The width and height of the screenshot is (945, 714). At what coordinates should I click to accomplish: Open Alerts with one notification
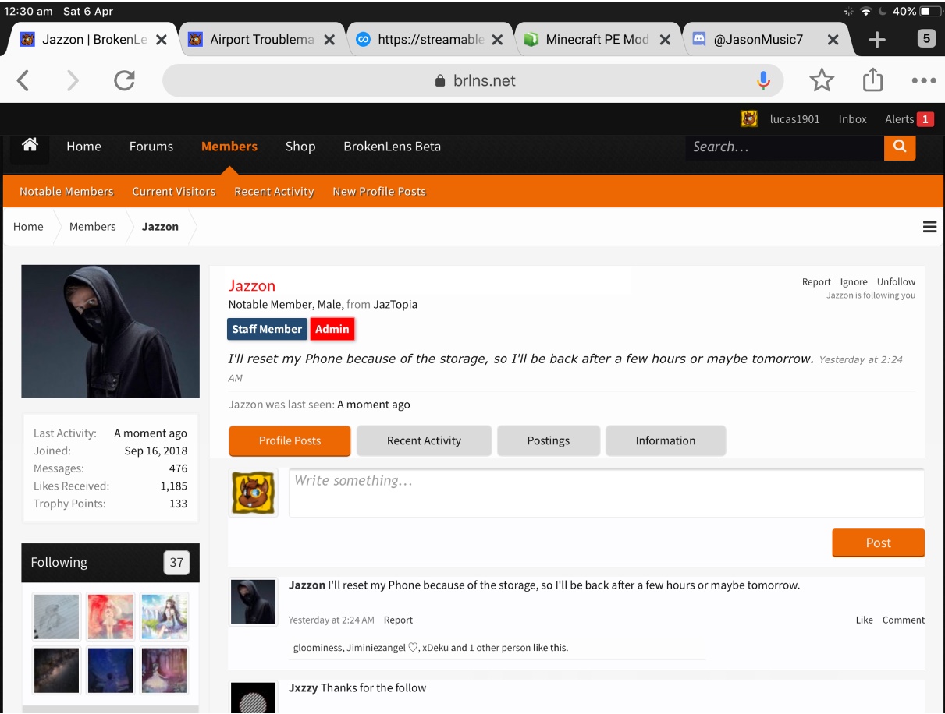point(909,119)
